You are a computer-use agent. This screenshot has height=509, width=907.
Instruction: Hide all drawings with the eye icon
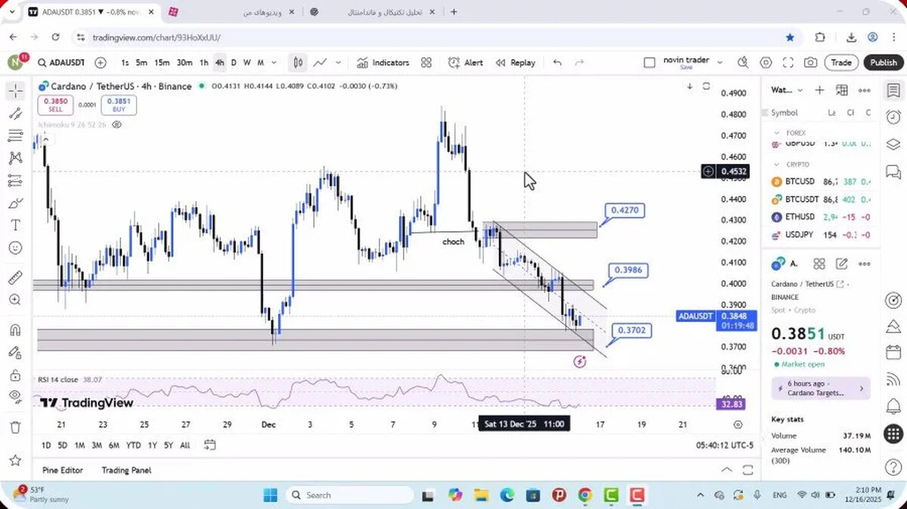[x=15, y=396]
